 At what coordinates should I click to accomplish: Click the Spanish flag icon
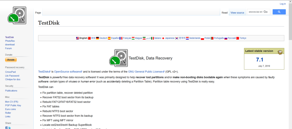[109, 38]
